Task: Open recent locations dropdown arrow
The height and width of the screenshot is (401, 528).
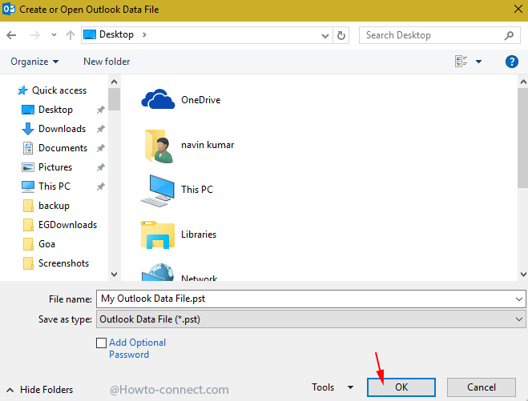Action: coord(54,34)
